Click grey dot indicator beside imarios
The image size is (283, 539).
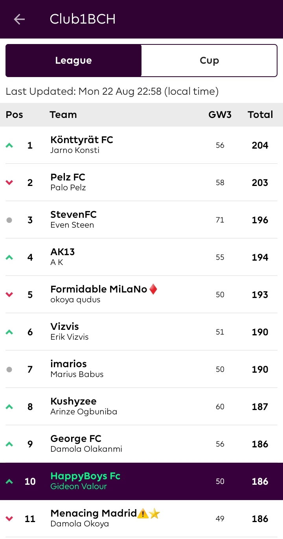(x=9, y=370)
